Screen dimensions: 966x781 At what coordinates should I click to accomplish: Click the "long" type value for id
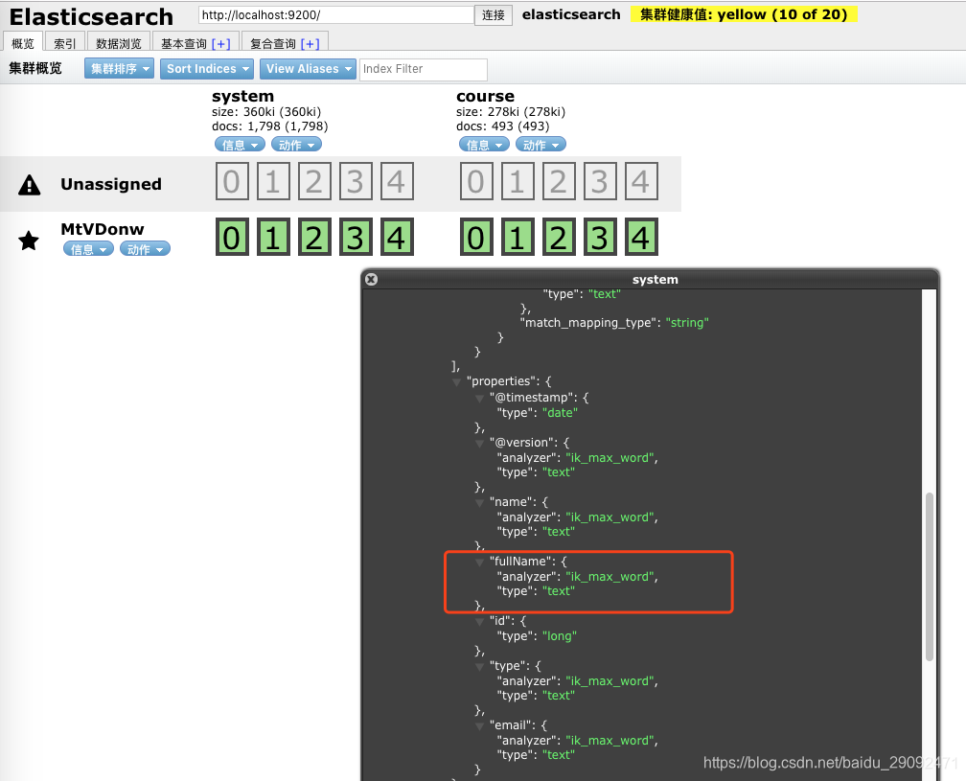click(560, 636)
